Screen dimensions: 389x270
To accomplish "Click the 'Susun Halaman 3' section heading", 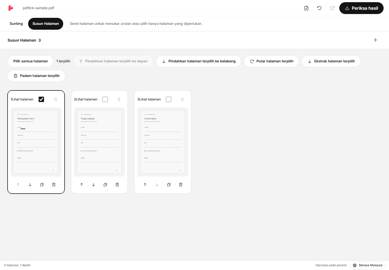I will pyautogui.click(x=24, y=40).
